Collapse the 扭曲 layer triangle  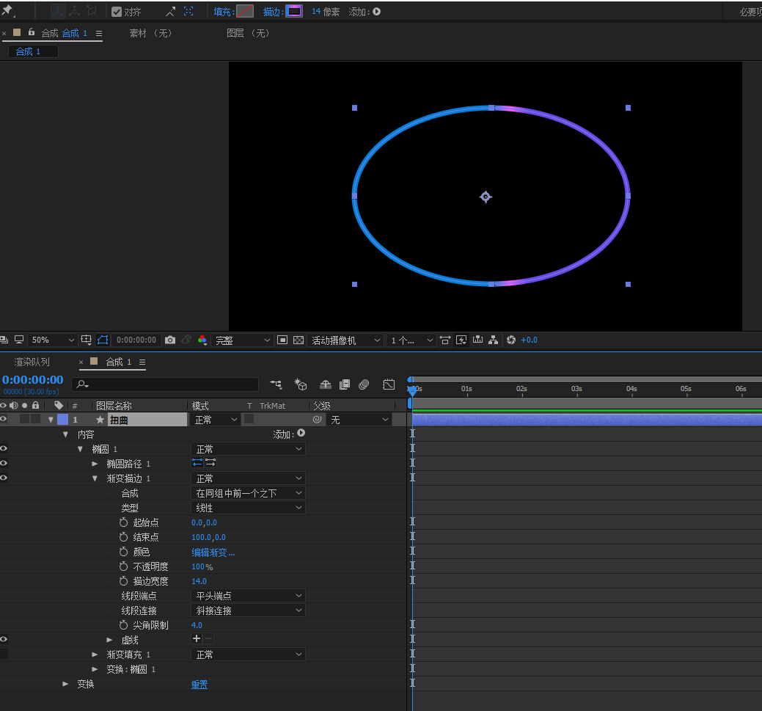coord(51,420)
